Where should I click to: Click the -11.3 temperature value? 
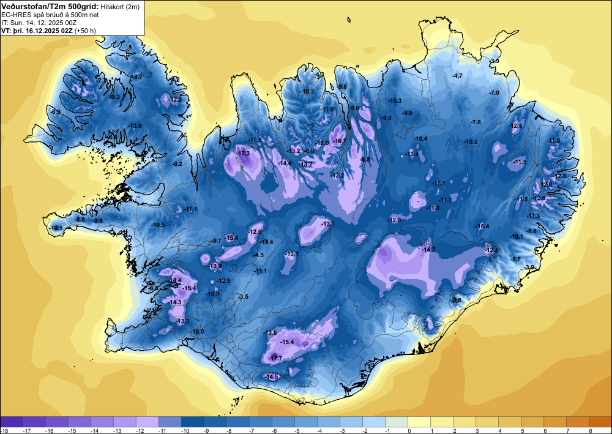click(534, 216)
